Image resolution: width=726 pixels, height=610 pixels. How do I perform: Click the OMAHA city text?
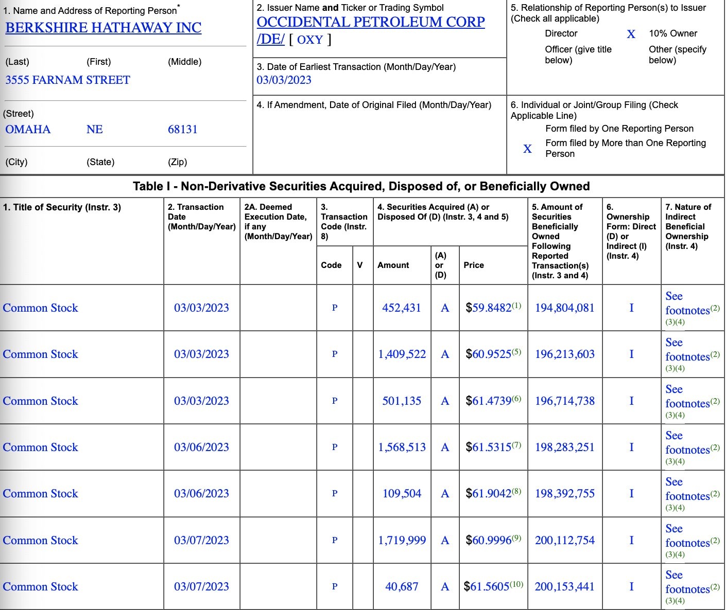28,130
